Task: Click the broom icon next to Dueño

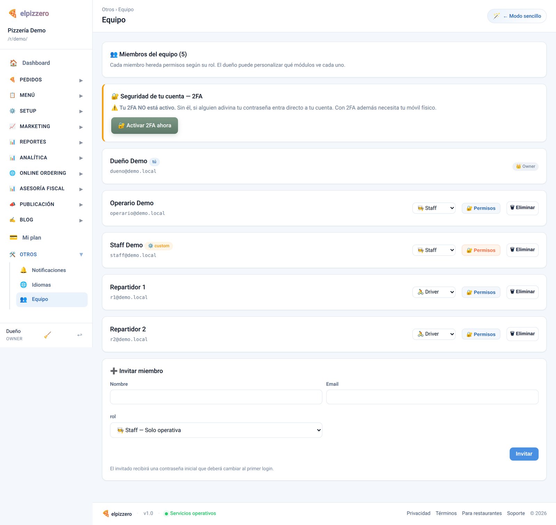Action: tap(48, 335)
